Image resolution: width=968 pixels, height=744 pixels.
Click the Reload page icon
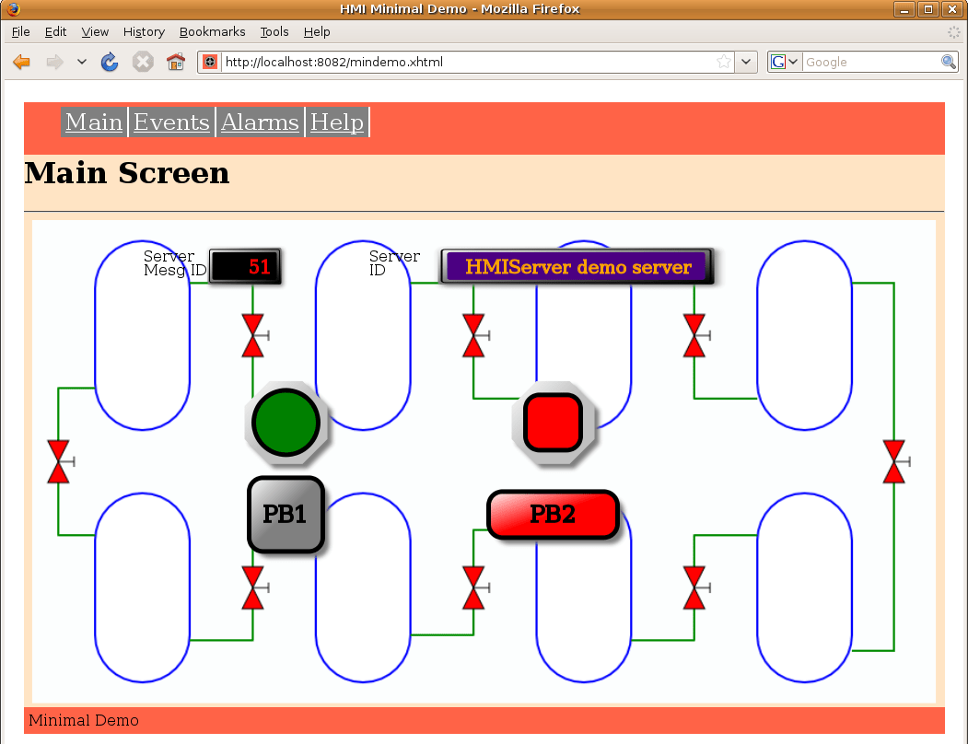pos(110,62)
